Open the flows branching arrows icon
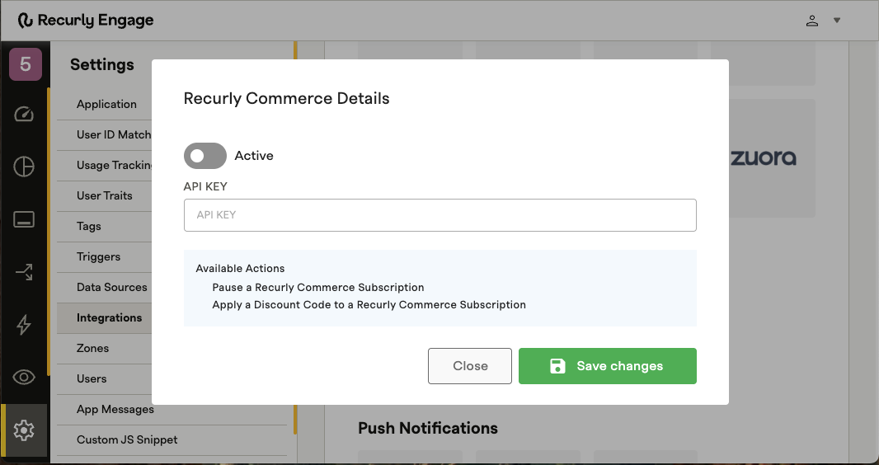 click(24, 272)
